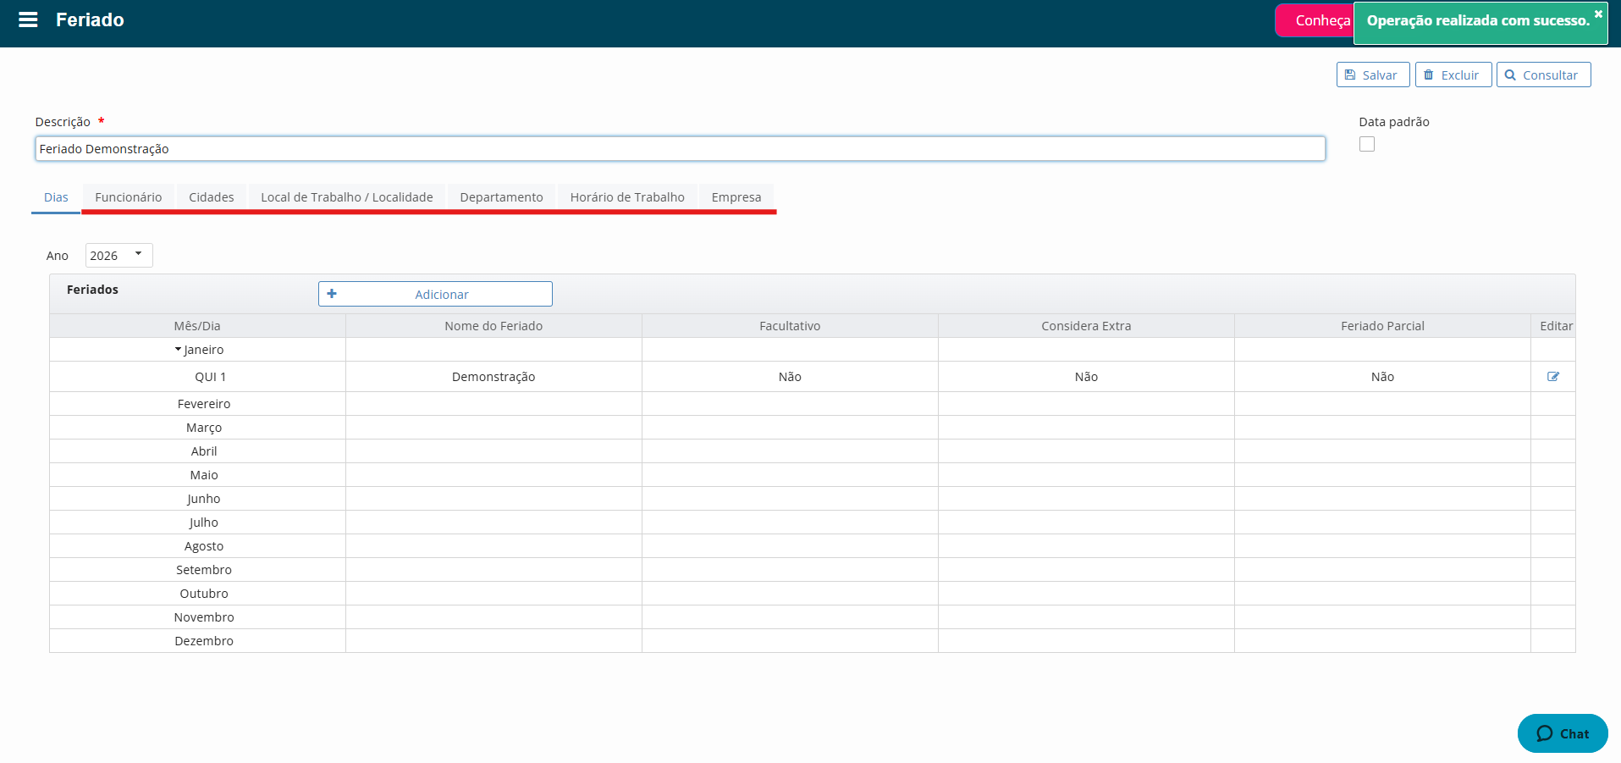This screenshot has width=1621, height=763.
Task: Open Local de Trabalho / Localidade tab
Action: (347, 197)
